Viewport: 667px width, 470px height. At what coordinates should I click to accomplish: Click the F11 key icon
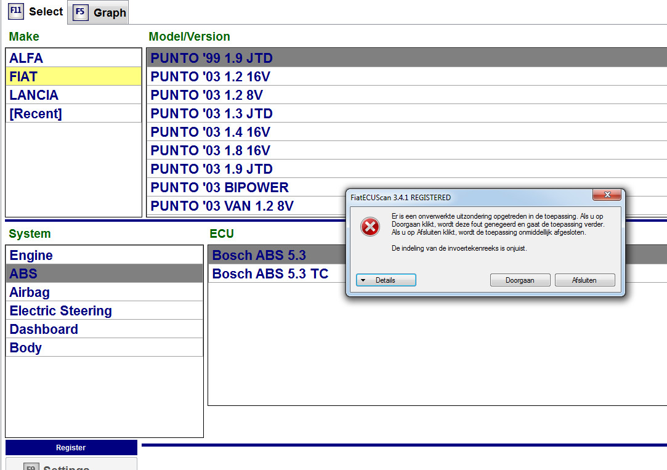[x=16, y=10]
